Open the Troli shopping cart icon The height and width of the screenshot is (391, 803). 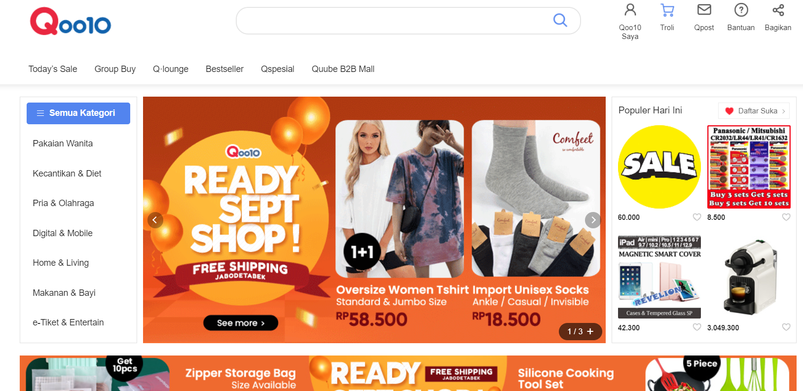pos(667,10)
